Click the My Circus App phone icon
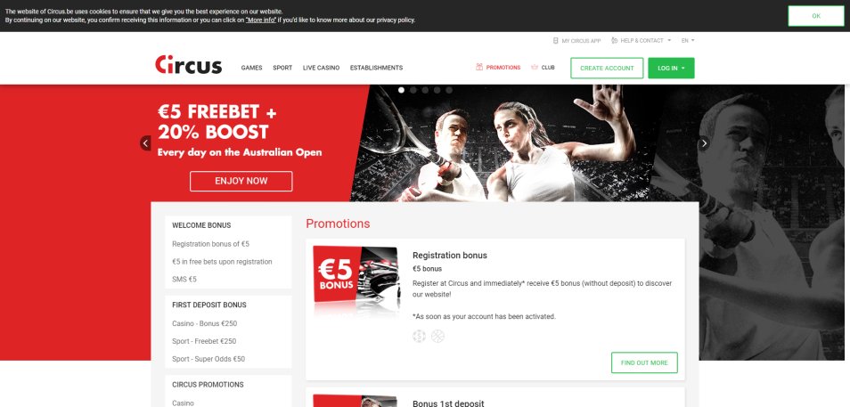Screen dimensions: 850x407 [555, 41]
